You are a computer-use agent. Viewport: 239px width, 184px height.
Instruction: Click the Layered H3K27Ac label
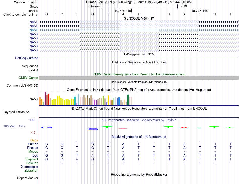(16, 112)
